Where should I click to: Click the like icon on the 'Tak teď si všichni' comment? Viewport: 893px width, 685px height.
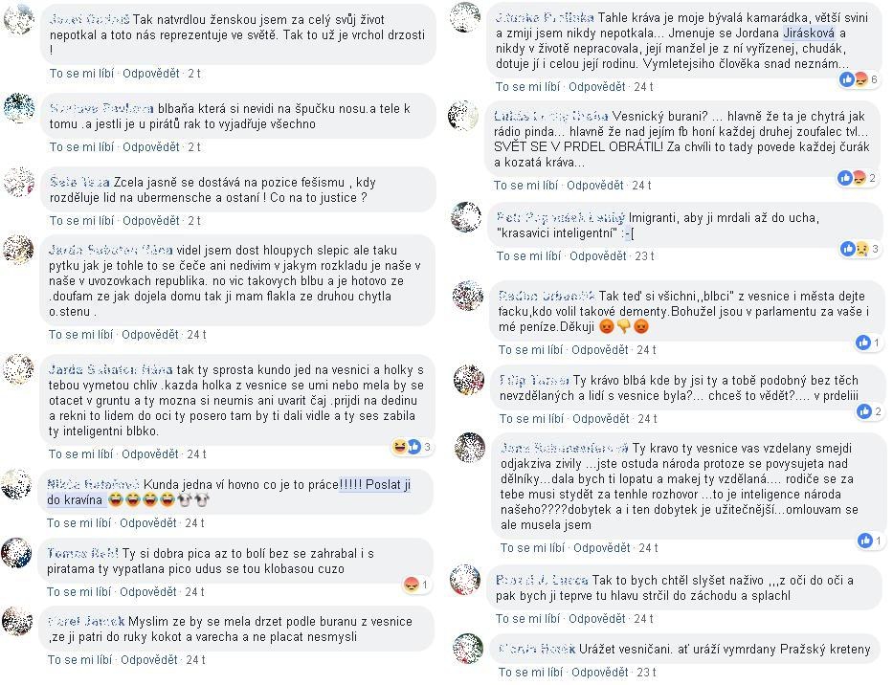[x=863, y=342]
